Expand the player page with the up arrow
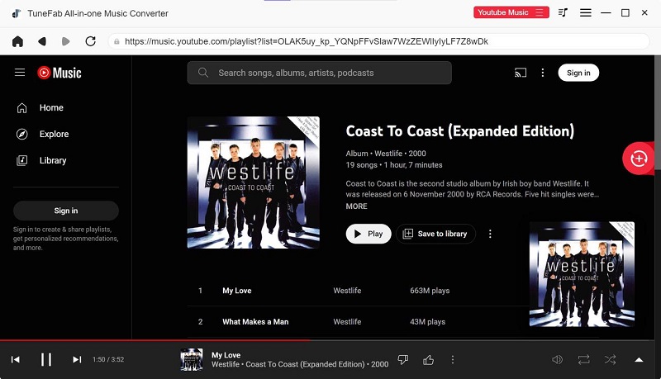The image size is (661, 379). pos(639,360)
